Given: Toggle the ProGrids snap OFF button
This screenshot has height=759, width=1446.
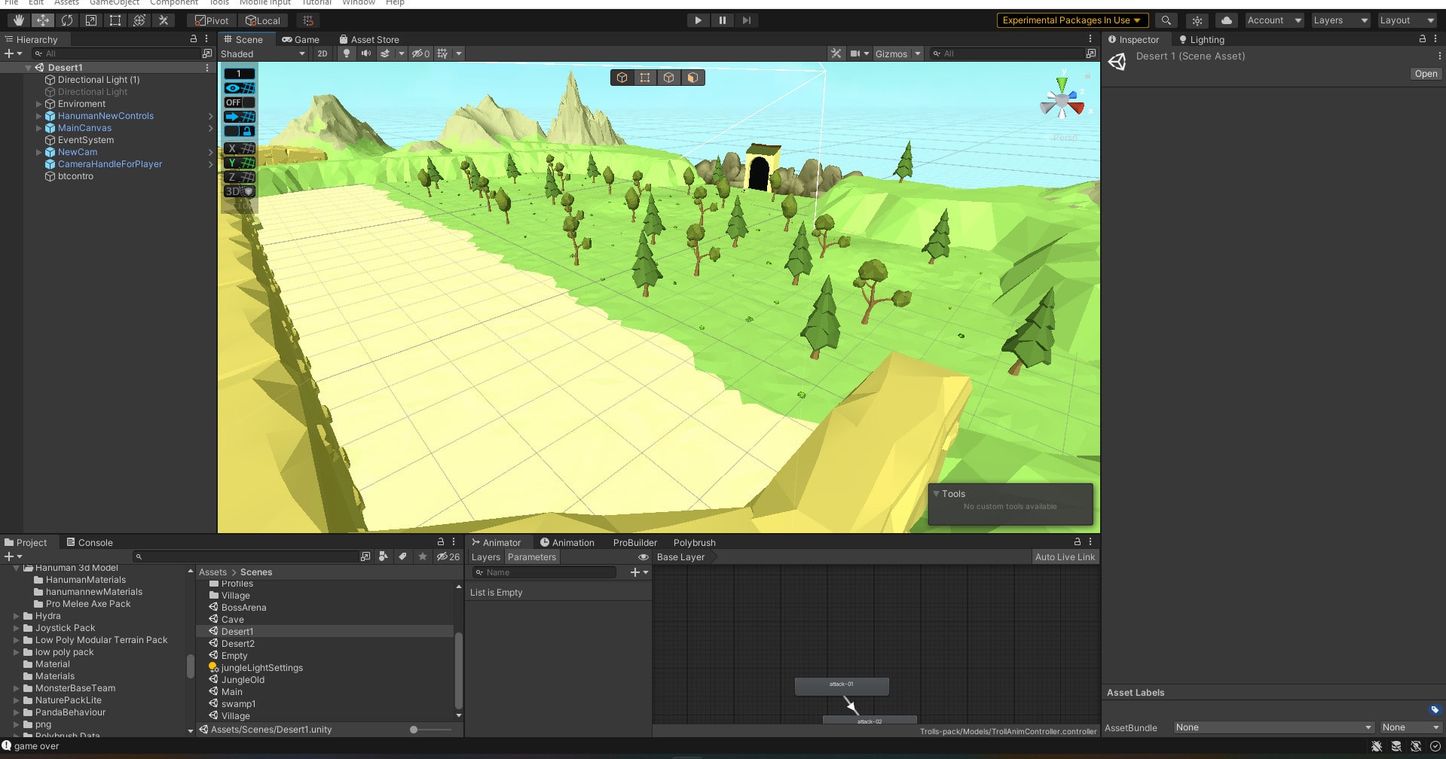Looking at the screenshot, I should coord(240,102).
